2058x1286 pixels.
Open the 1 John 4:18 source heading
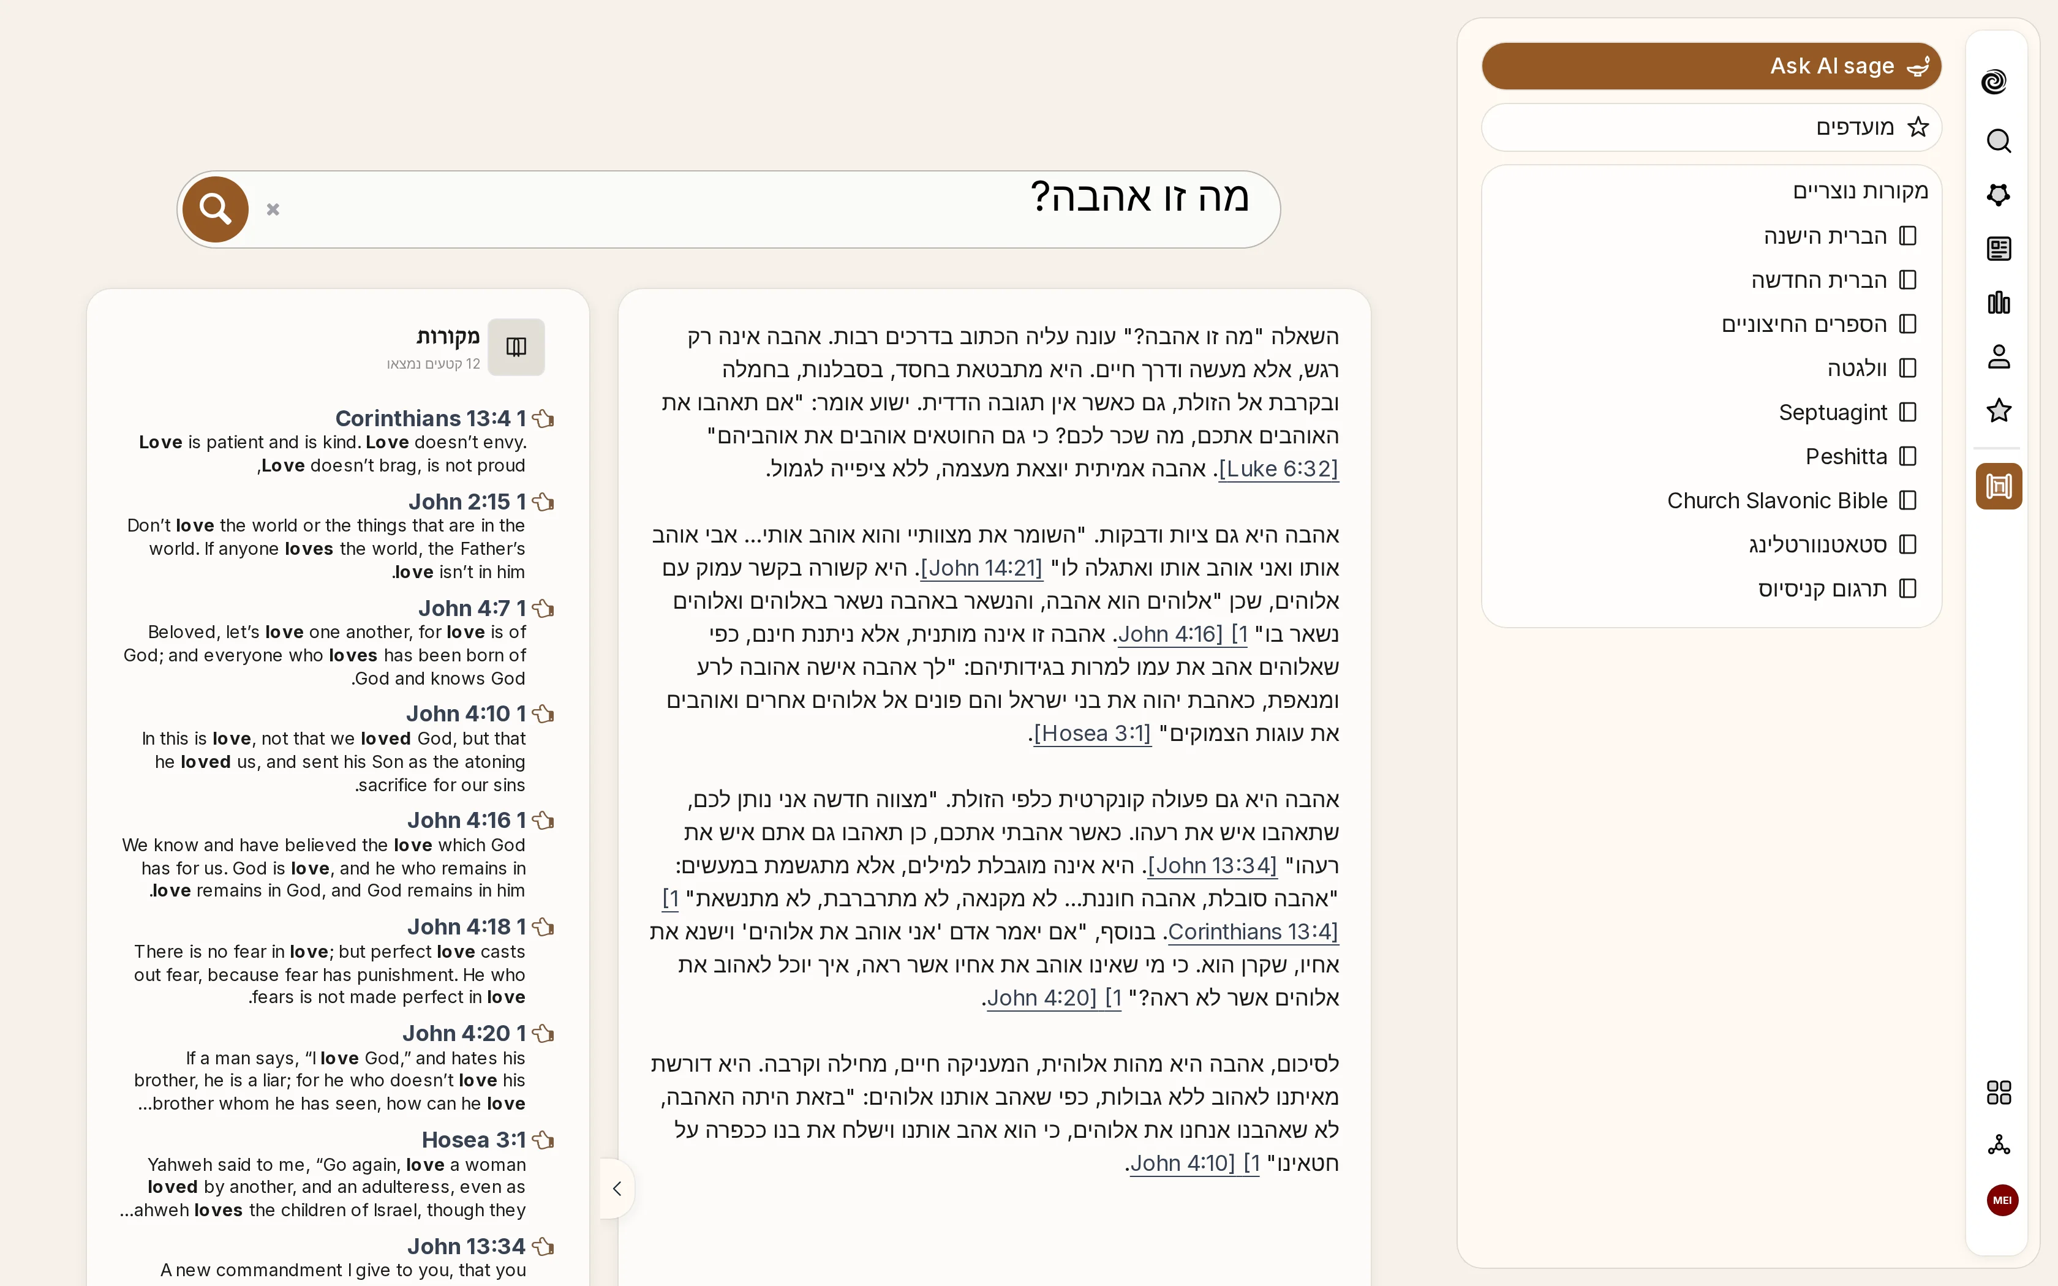(x=466, y=926)
